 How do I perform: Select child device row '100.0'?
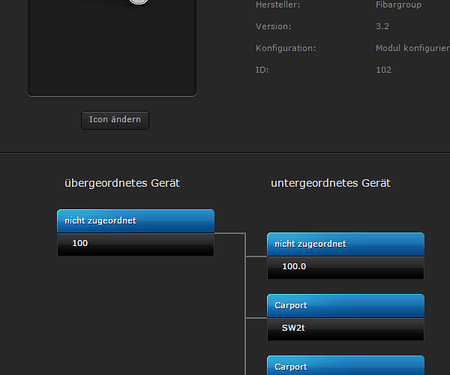tap(346, 268)
